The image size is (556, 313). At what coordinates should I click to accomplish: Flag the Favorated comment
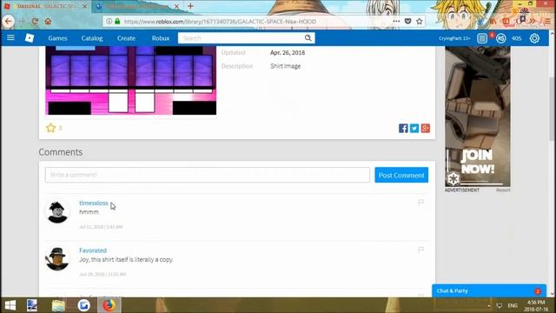[x=420, y=250]
